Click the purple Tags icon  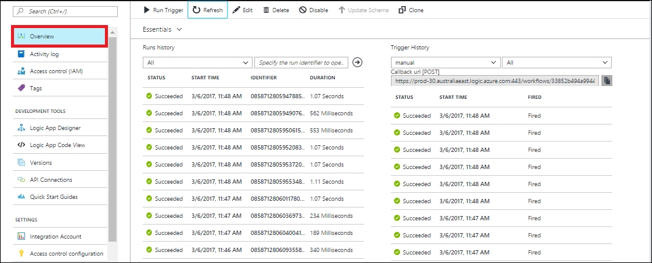[21, 88]
